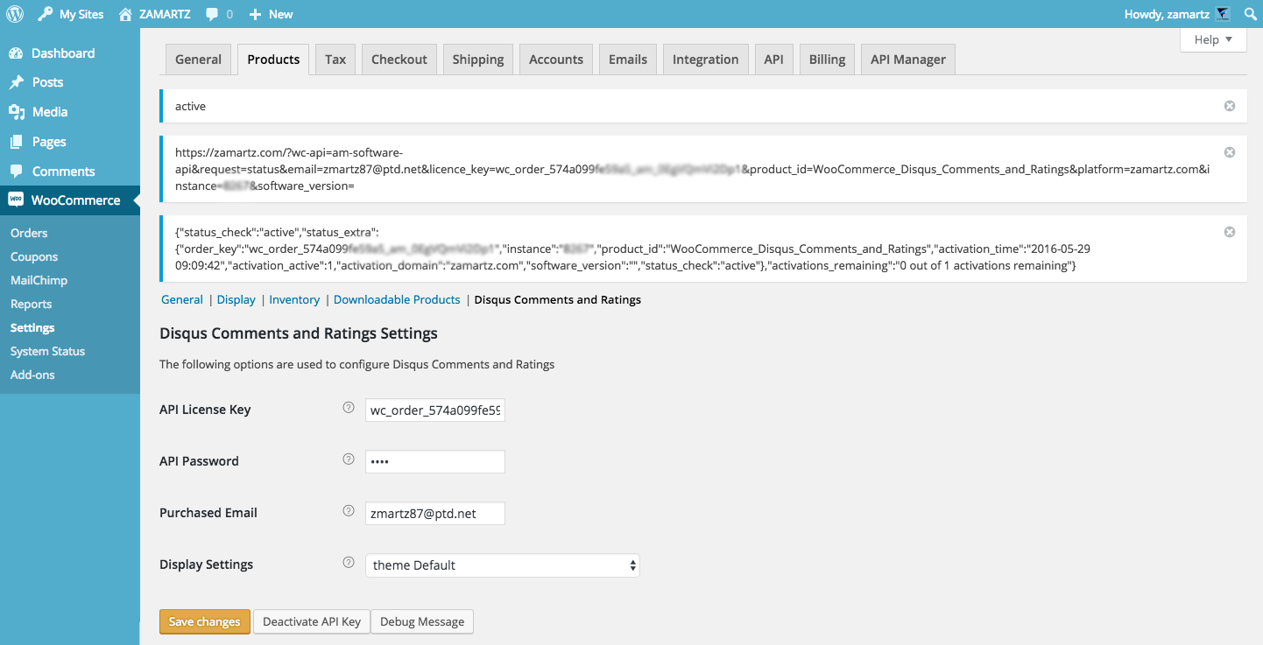This screenshot has width=1263, height=645.
Task: Open the search magnifier in admin bar
Action: click(x=1250, y=14)
